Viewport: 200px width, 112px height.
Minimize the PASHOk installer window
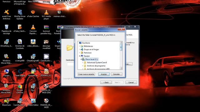click(x=125, y=27)
